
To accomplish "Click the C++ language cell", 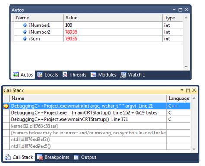I will 178,106.
